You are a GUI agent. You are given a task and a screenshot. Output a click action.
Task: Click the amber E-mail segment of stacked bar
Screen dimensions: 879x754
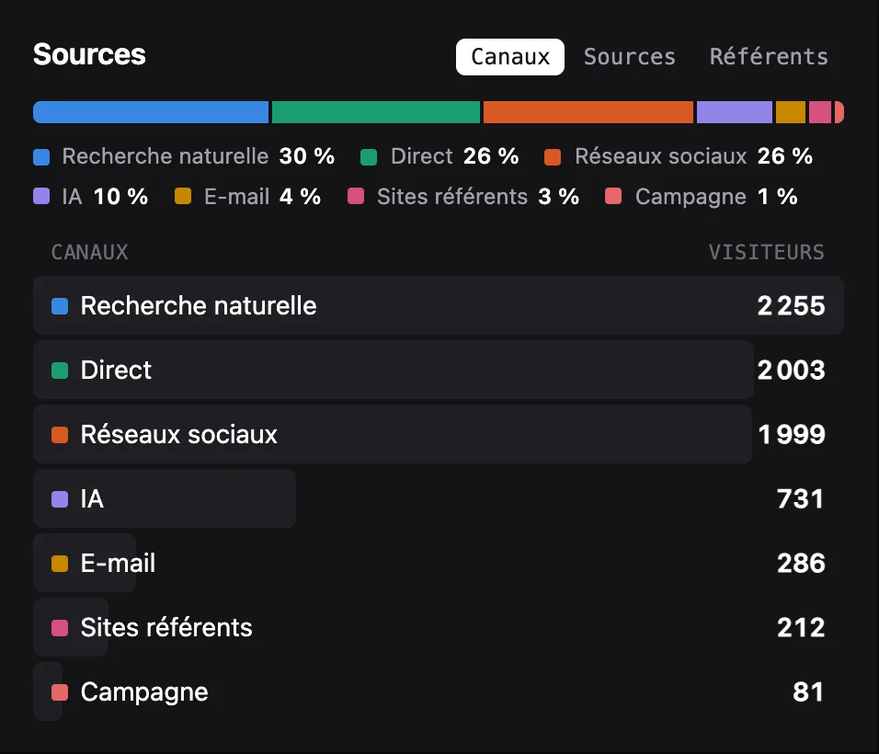point(791,112)
